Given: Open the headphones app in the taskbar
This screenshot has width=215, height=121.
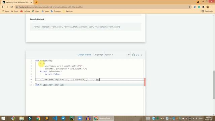Looking at the screenshot, I should pos(88,118).
